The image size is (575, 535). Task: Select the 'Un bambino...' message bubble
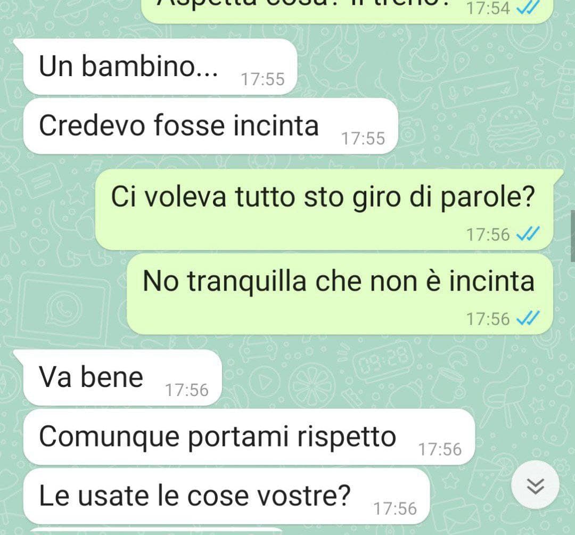pyautogui.click(x=160, y=67)
